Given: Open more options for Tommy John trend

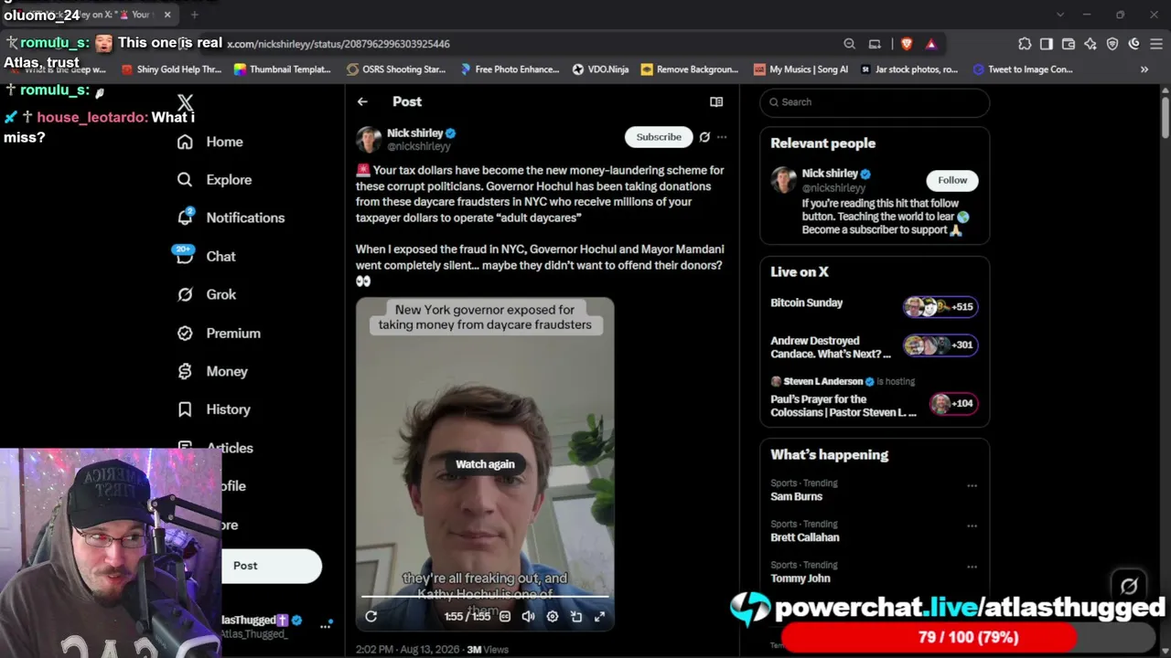Looking at the screenshot, I should pyautogui.click(x=972, y=567).
